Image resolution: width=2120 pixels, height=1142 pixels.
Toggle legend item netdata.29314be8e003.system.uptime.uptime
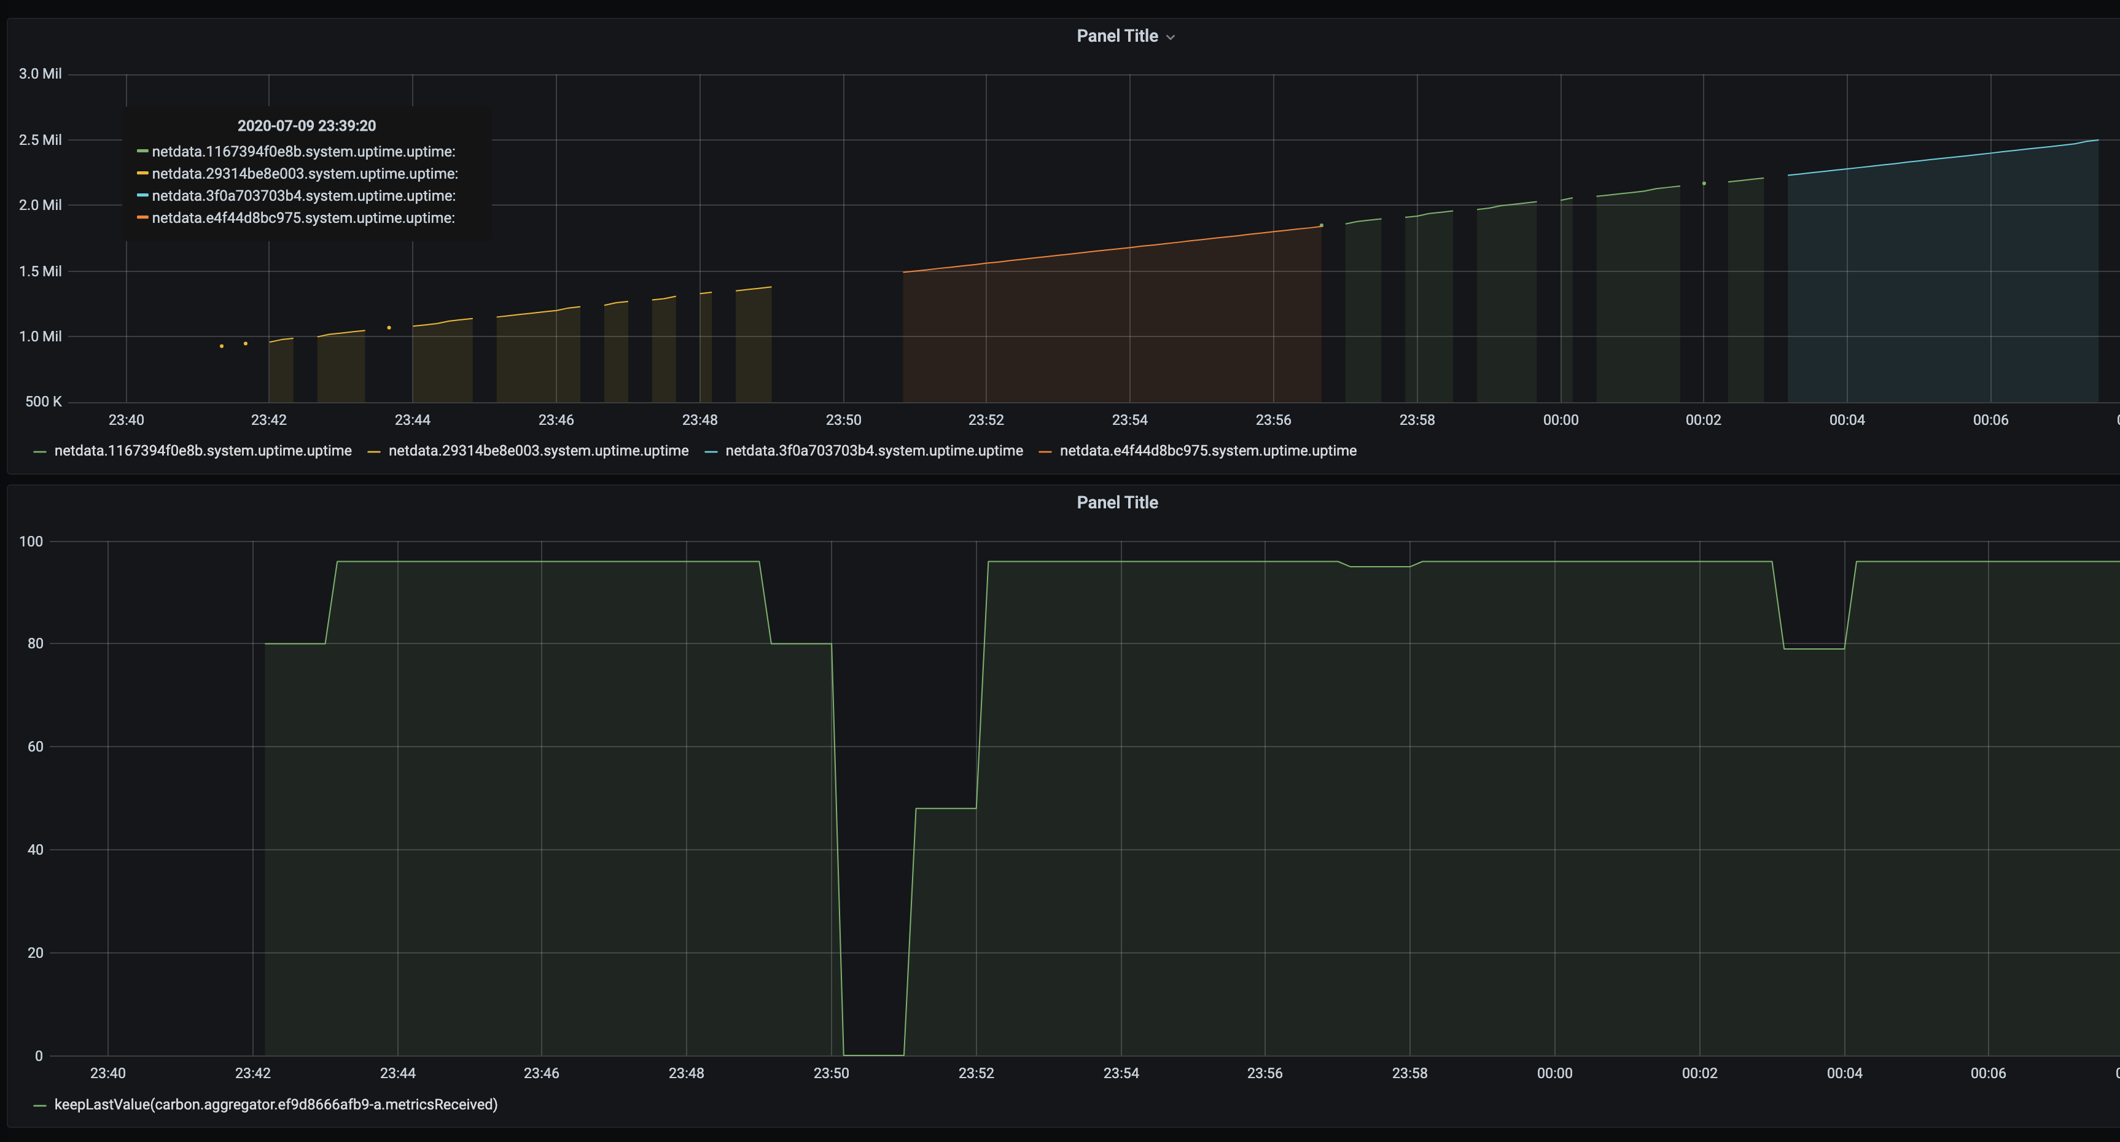pyautogui.click(x=538, y=451)
